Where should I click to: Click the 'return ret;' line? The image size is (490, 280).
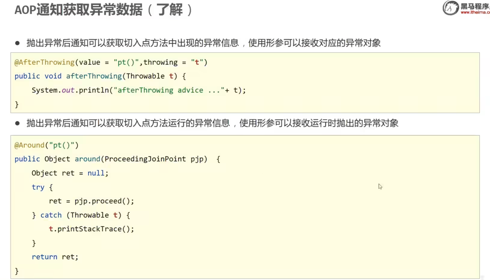[x=55, y=257]
